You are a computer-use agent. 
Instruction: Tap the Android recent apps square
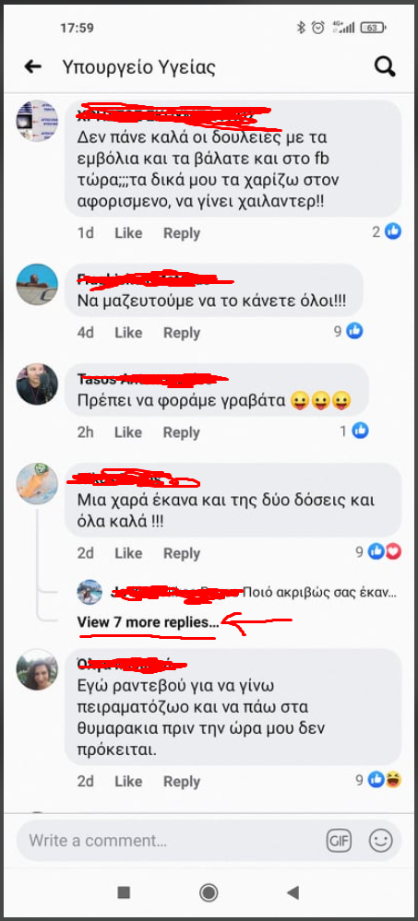point(124,892)
